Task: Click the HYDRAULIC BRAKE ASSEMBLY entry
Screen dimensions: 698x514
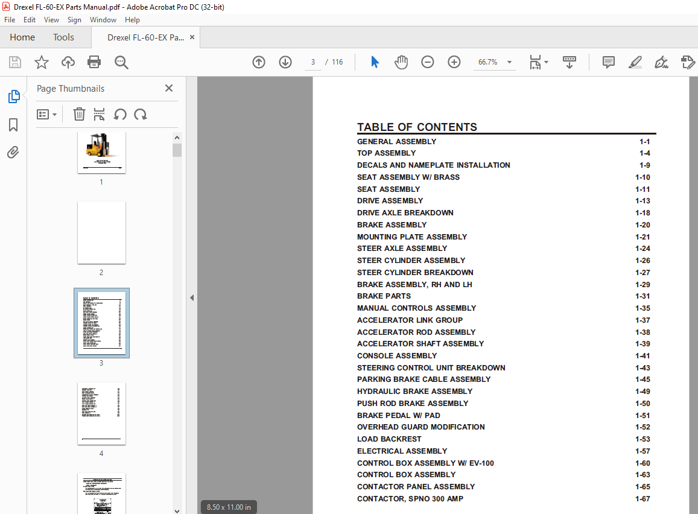Action: coord(414,391)
